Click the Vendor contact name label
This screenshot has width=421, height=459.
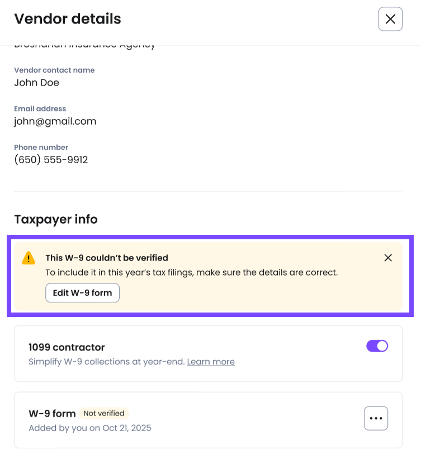coord(54,70)
